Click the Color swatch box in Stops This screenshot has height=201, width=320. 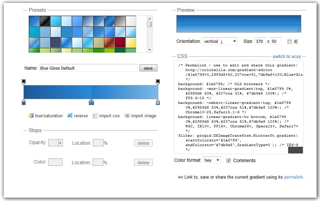coord(55,162)
